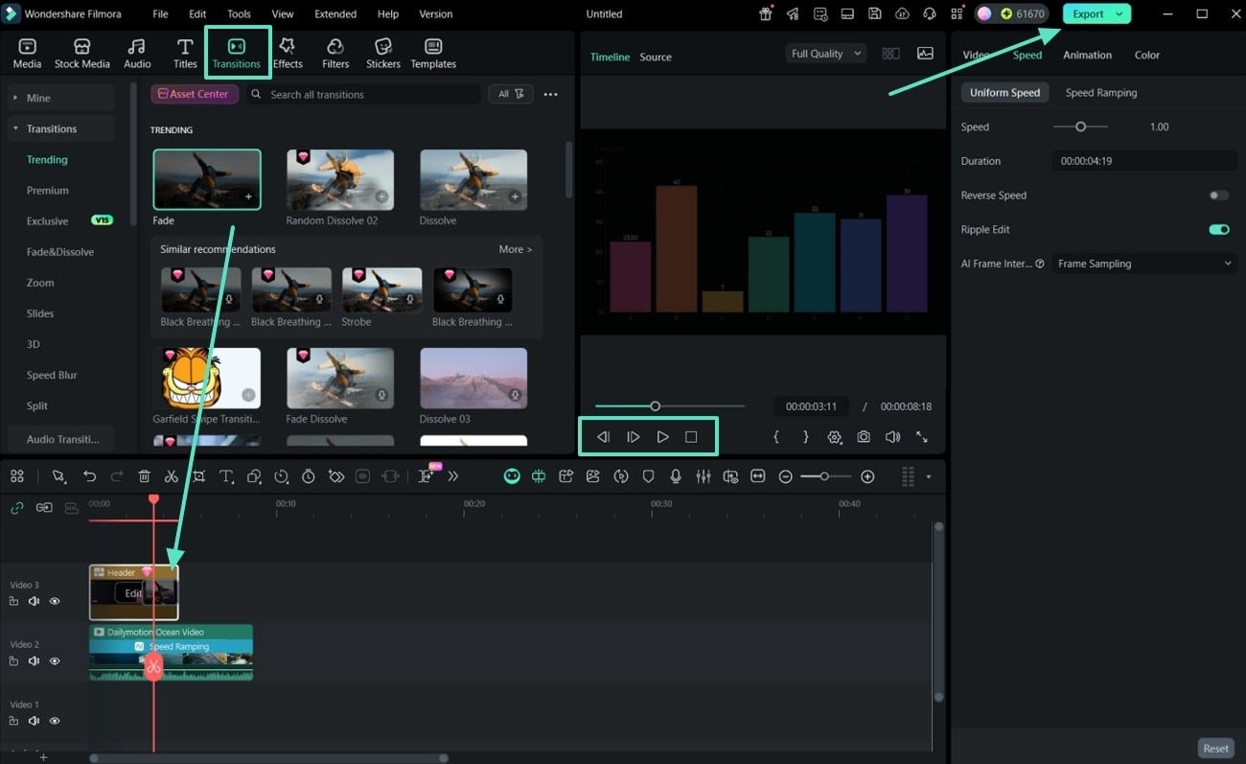Open the Frame Sampling dropdown

(1142, 263)
